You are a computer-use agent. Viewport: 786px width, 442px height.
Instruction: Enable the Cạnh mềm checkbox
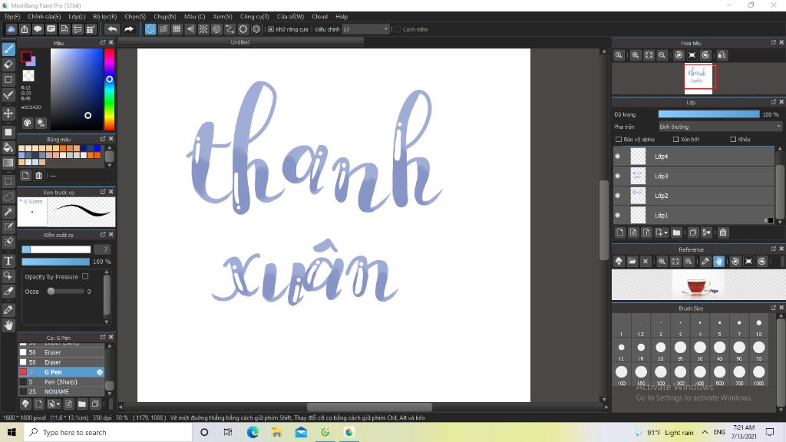point(398,30)
